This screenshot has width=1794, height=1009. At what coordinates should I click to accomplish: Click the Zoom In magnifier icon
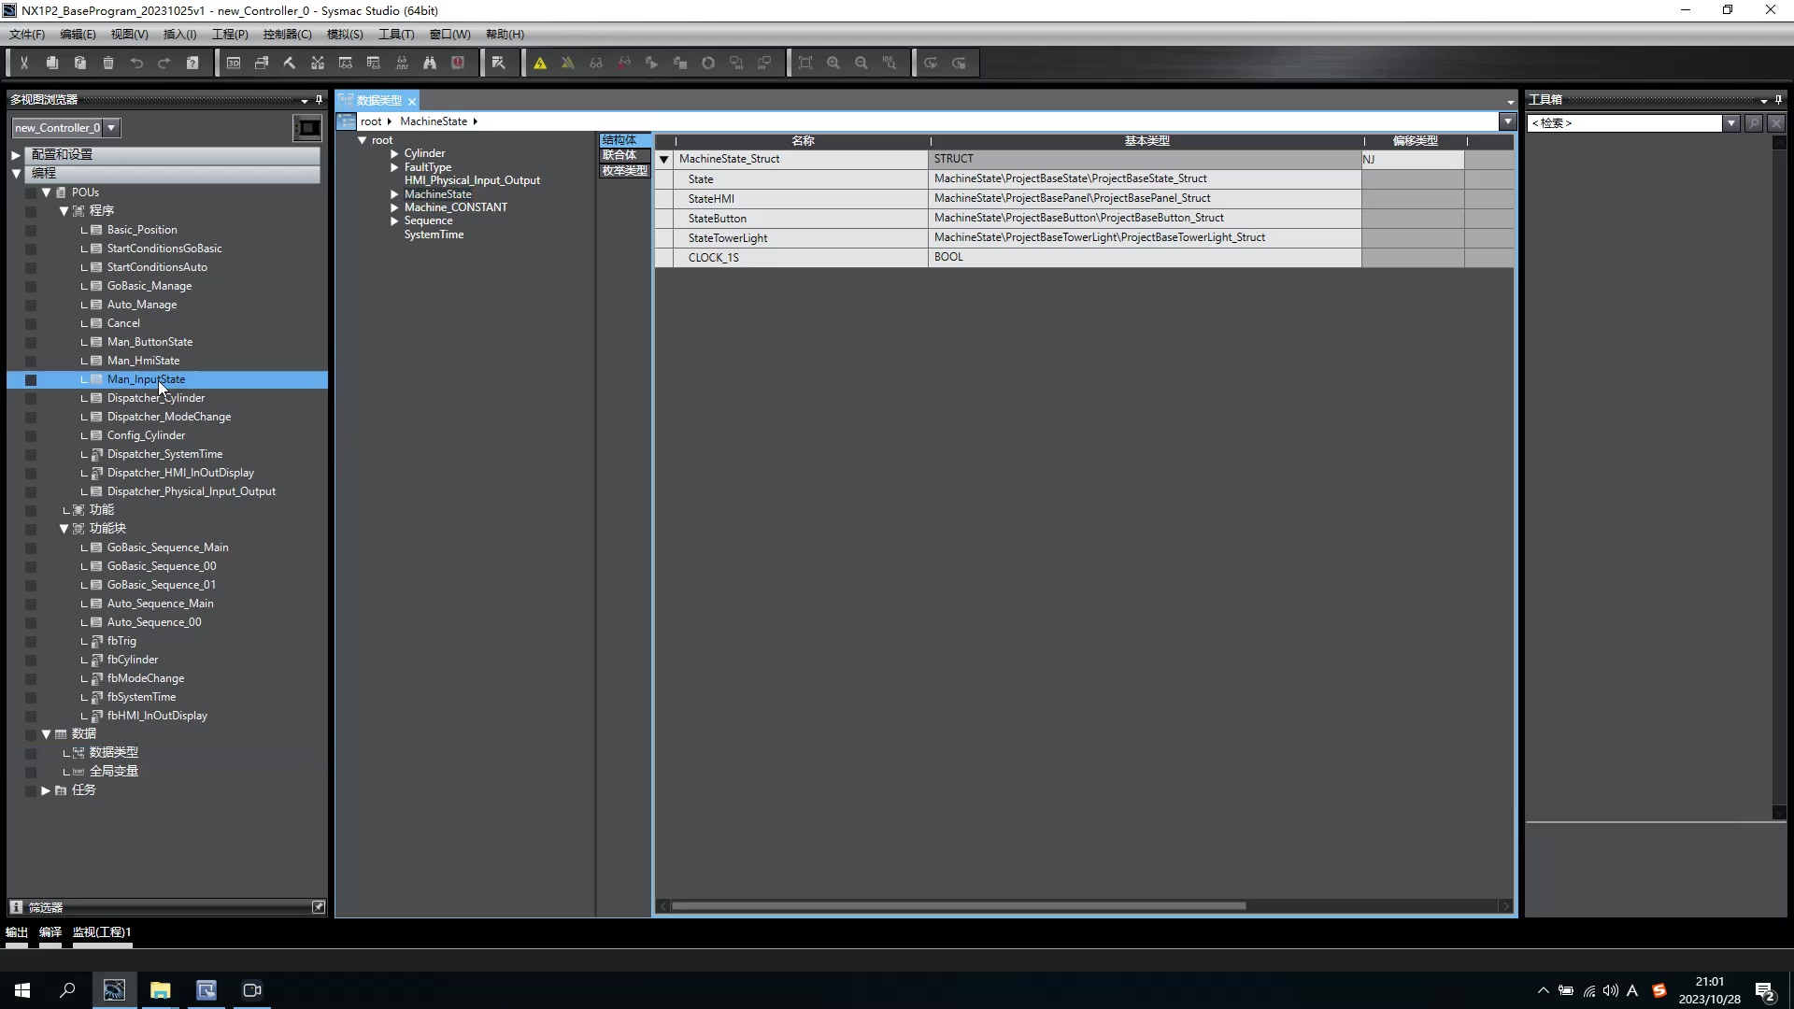click(833, 63)
